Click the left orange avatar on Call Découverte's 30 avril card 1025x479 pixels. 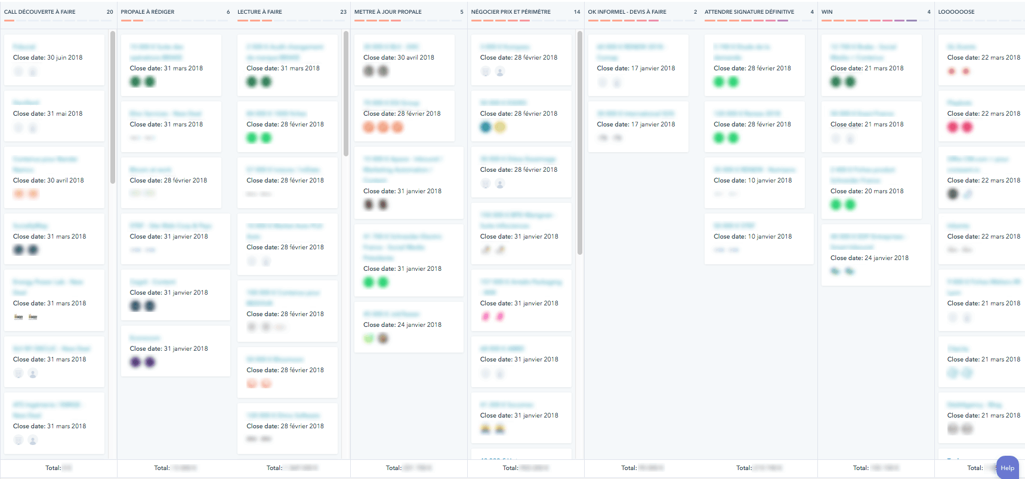(18, 194)
